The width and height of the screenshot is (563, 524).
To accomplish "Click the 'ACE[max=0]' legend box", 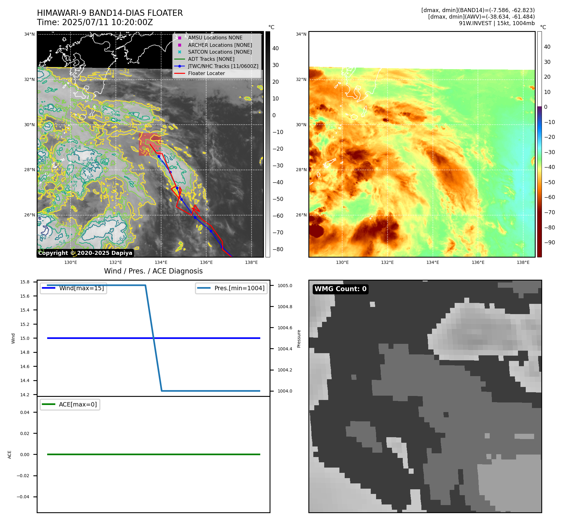I will click(x=70, y=405).
